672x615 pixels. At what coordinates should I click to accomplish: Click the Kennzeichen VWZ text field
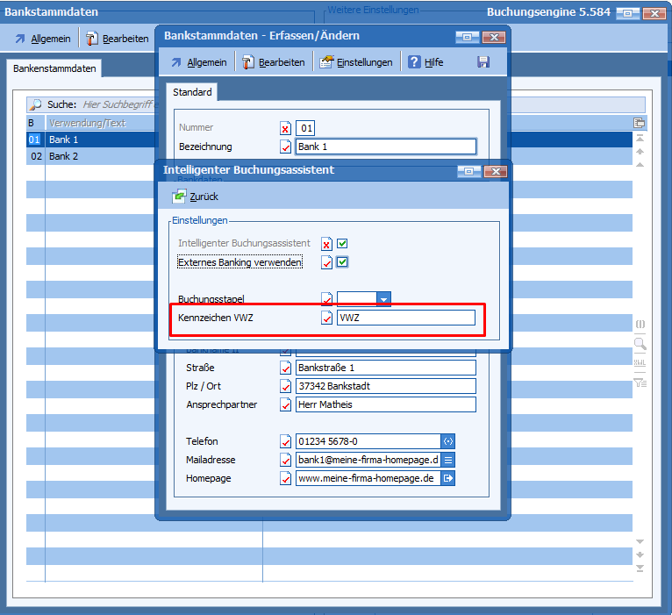[x=405, y=318]
